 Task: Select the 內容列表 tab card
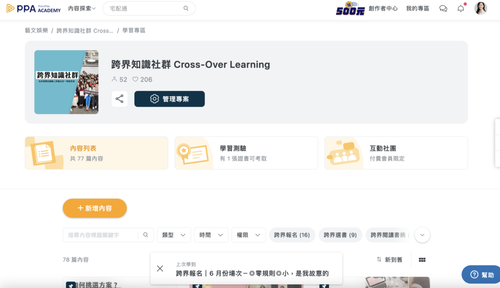(96, 153)
